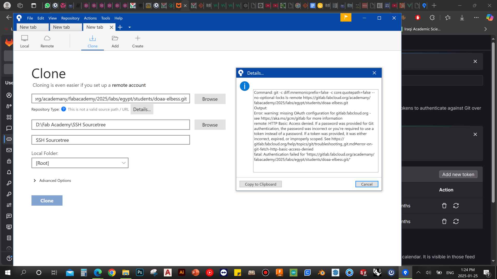Open browser Settings and more menu
This screenshot has width=497, height=279.
tap(476, 18)
